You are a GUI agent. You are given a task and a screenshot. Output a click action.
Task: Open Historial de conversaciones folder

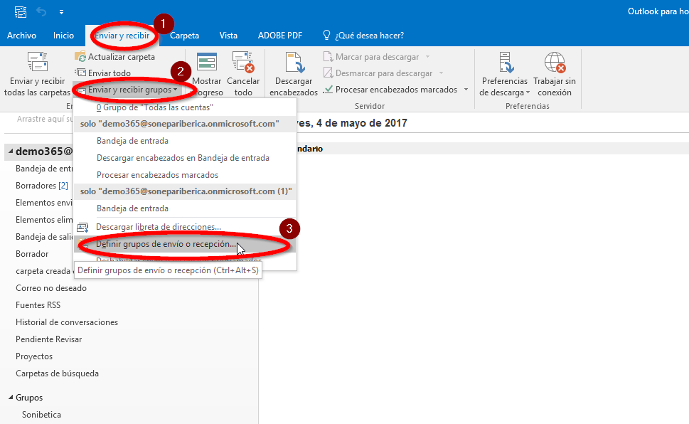point(67,322)
